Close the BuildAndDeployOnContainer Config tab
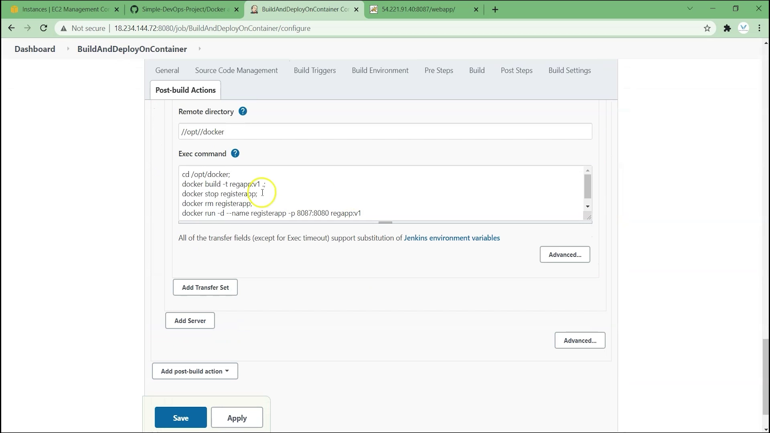The width and height of the screenshot is (770, 433). pyautogui.click(x=356, y=9)
